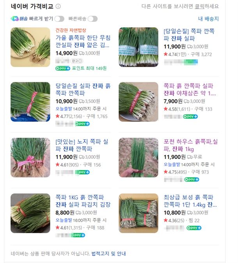238x263 pixels.
Task: Open the 쪽파 흙 깐쪽파 실파 thumbnail image
Action: [x=139, y=101]
